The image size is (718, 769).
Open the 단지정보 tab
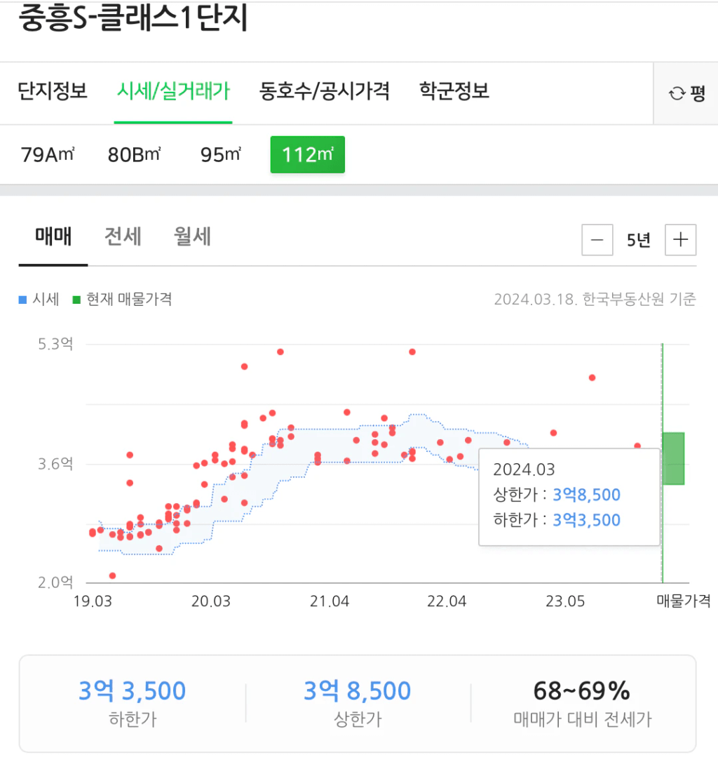point(53,91)
